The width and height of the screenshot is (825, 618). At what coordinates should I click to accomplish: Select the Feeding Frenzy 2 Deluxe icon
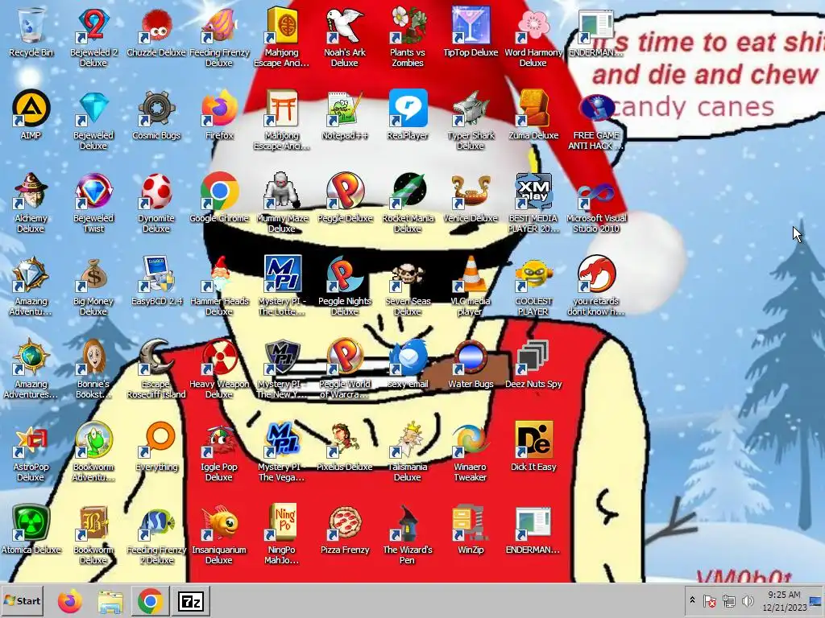point(156,535)
